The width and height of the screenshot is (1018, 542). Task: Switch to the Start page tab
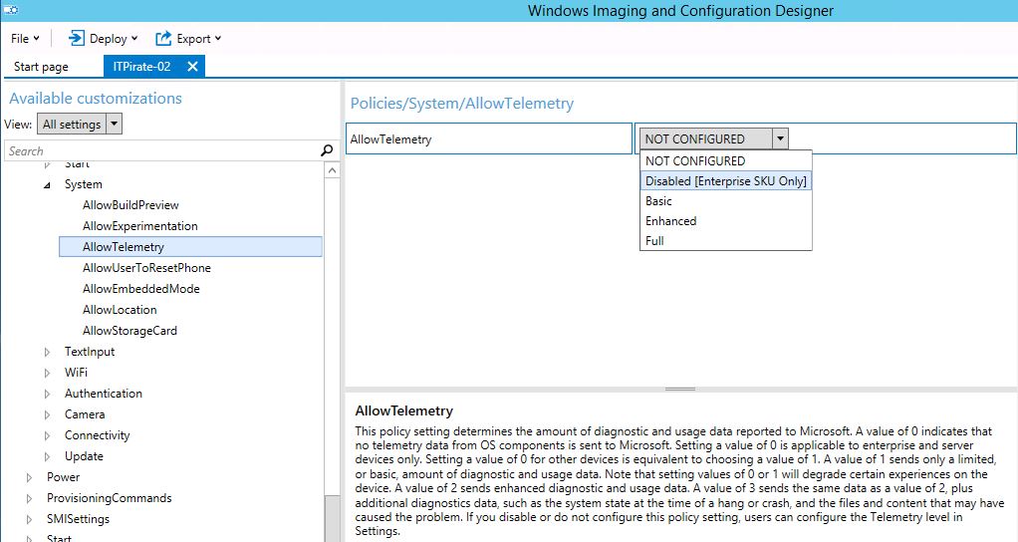(41, 66)
